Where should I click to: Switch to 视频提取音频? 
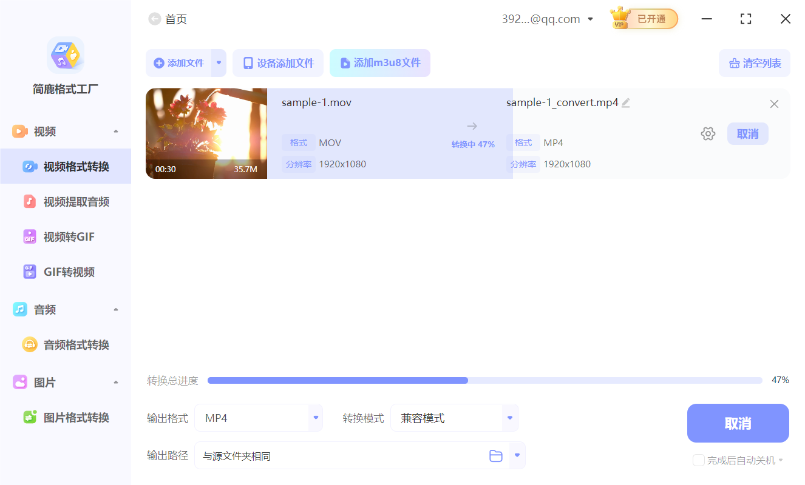click(x=66, y=202)
